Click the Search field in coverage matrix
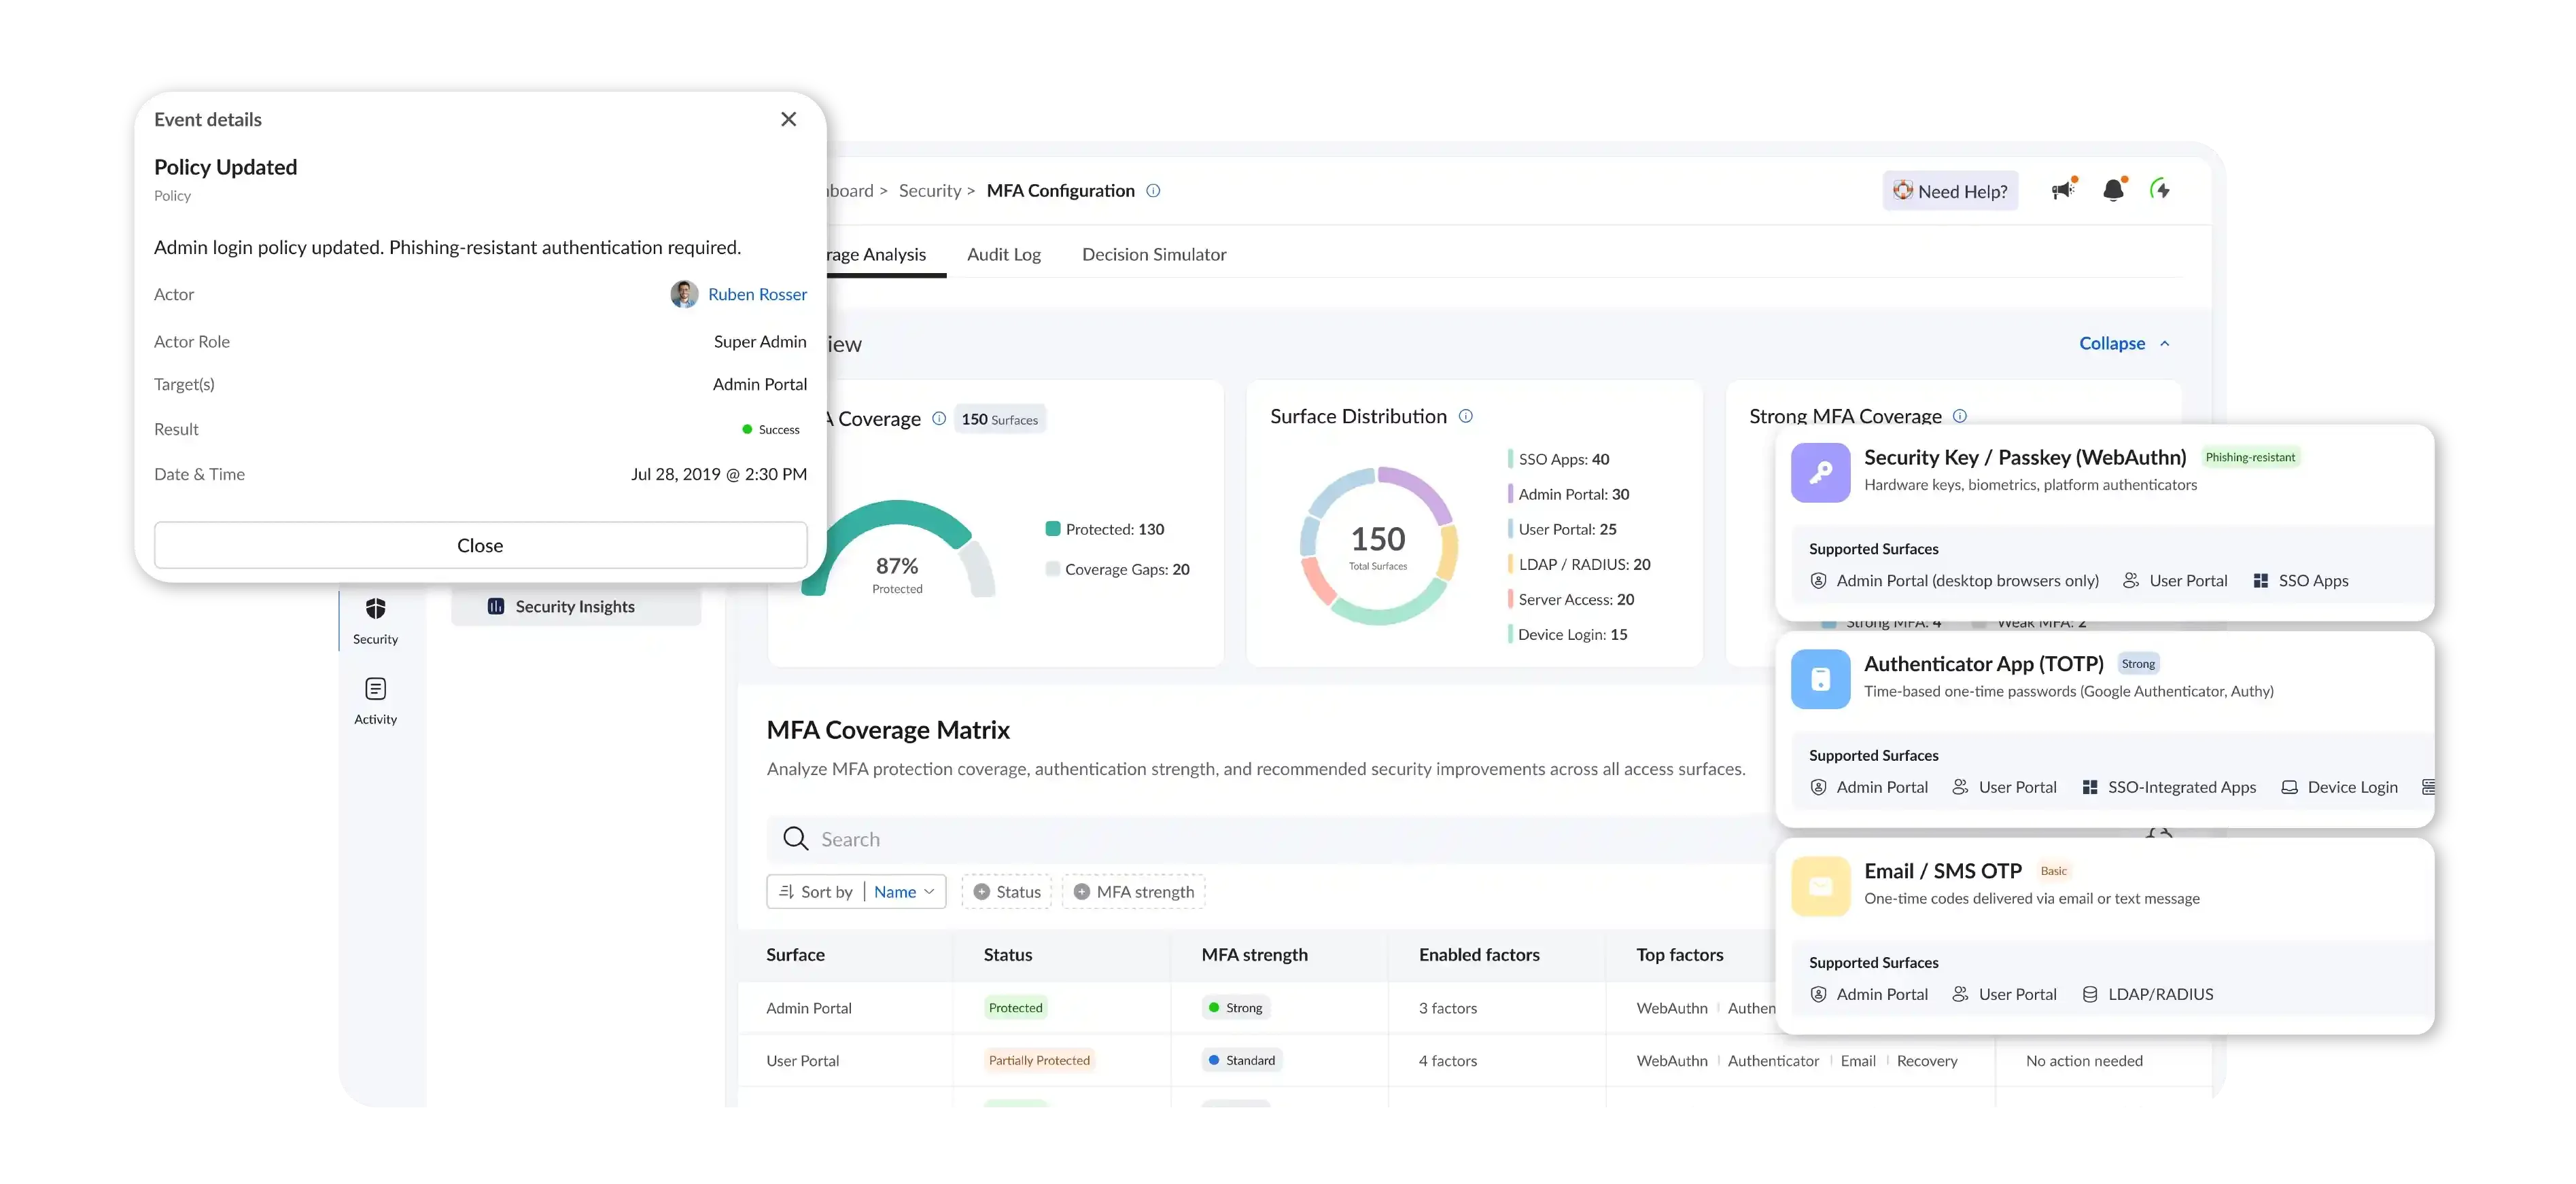Viewport: 2576px width, 1184px height. point(1270,838)
